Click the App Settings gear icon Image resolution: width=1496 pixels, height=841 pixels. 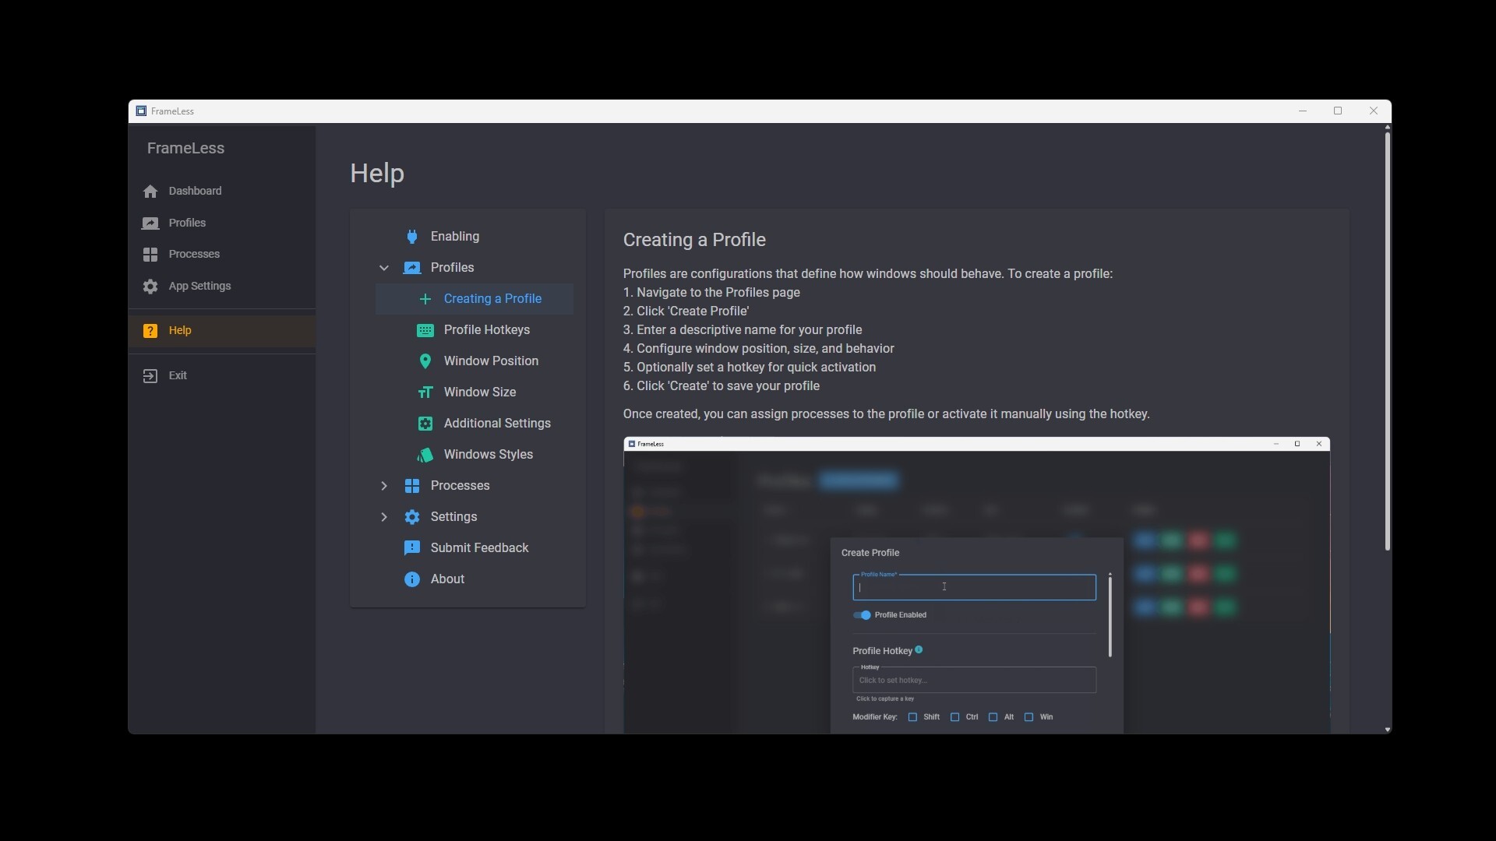click(x=150, y=287)
